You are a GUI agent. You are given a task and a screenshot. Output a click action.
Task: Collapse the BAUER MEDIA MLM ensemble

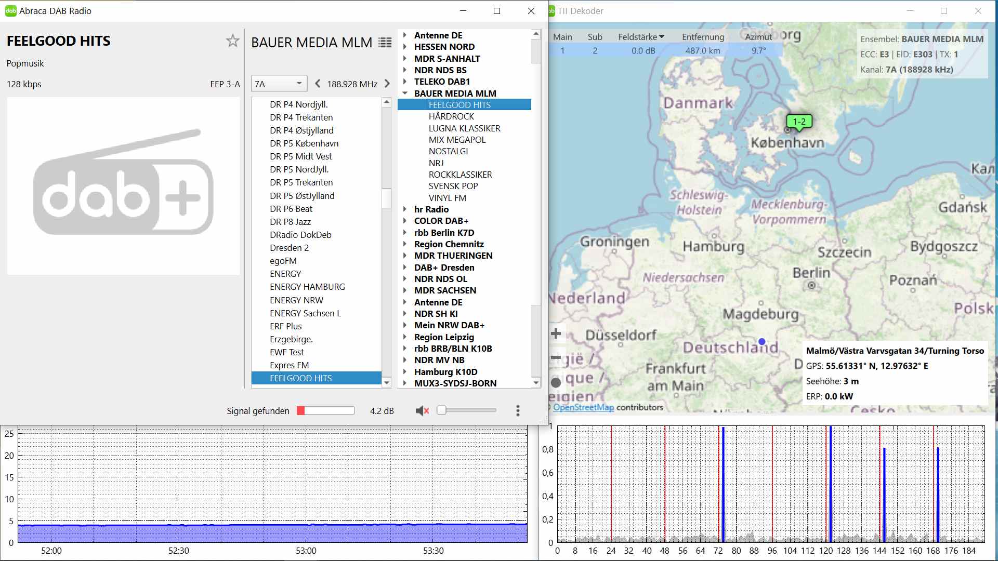tap(405, 94)
